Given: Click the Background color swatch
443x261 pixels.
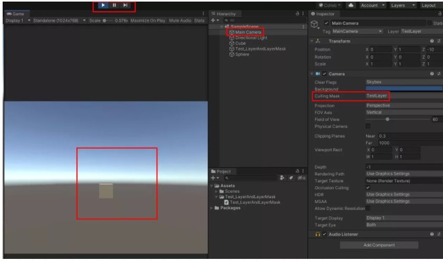Looking at the screenshot, I should 405,89.
